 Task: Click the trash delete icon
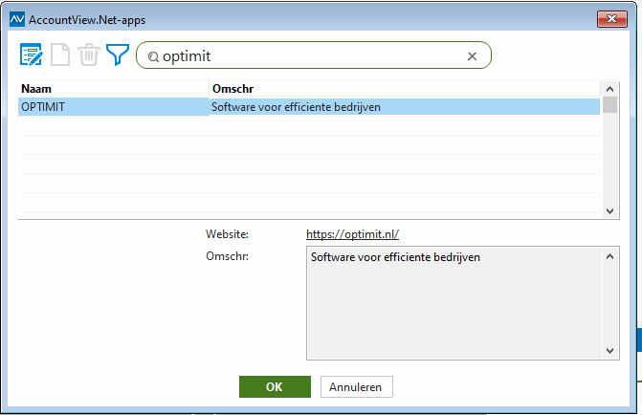89,55
